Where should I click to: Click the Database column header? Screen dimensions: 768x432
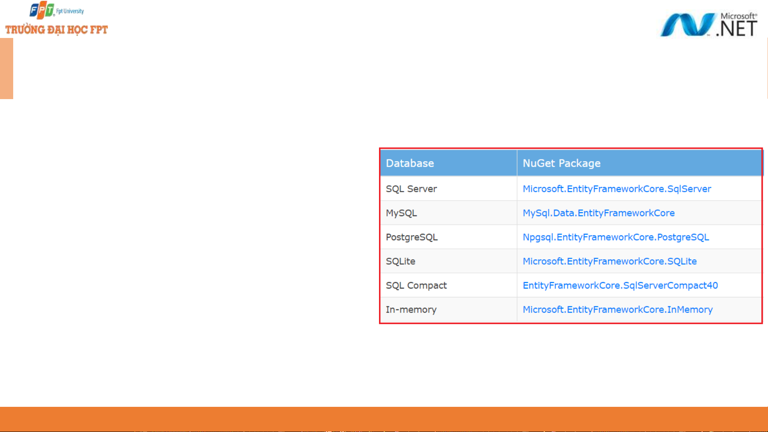point(410,163)
